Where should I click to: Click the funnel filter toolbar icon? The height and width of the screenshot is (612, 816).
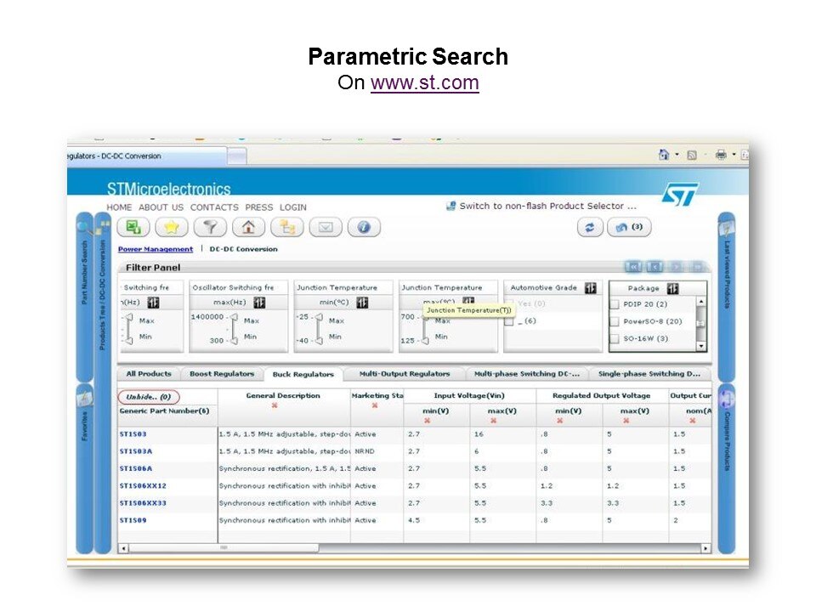(210, 227)
